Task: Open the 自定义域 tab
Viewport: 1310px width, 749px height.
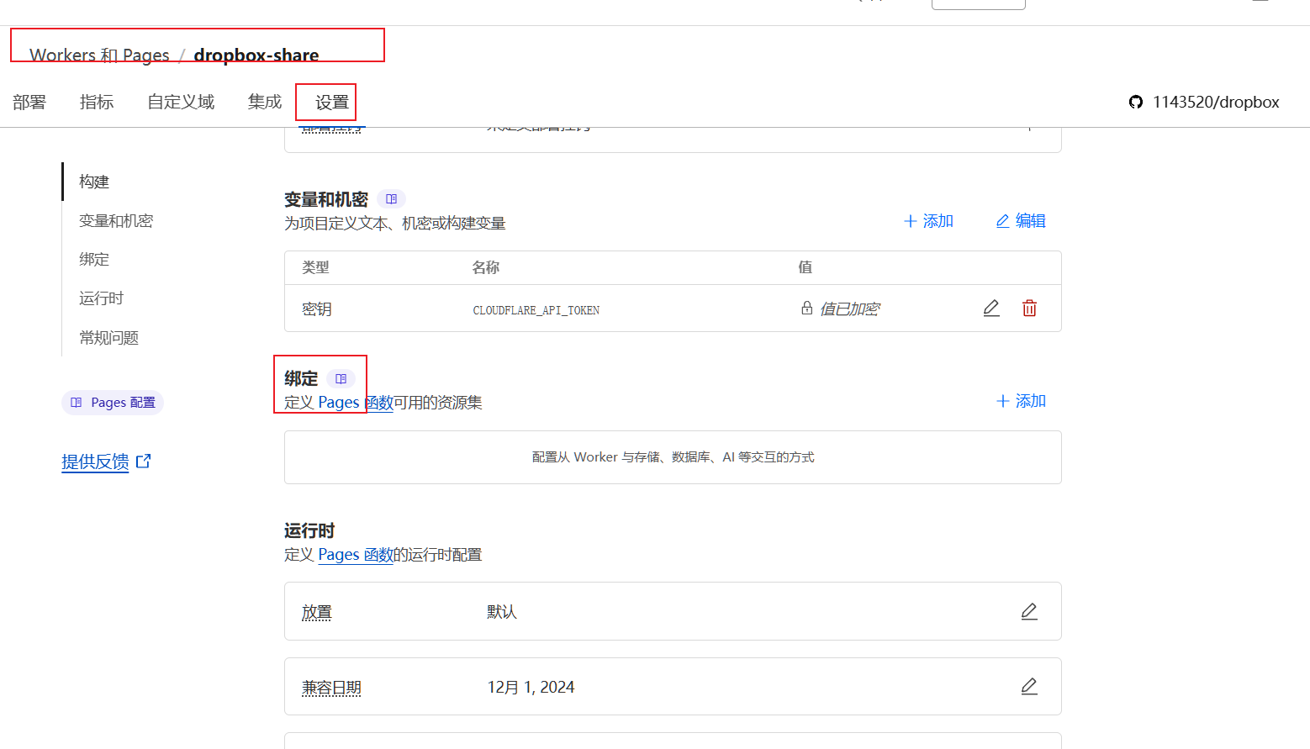Action: [181, 102]
